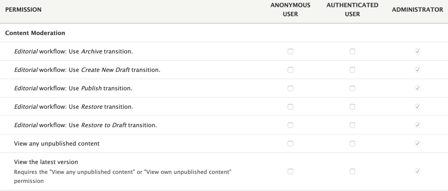Toggle Restore transition for Administrator
The height and width of the screenshot is (191, 448).
point(417,107)
